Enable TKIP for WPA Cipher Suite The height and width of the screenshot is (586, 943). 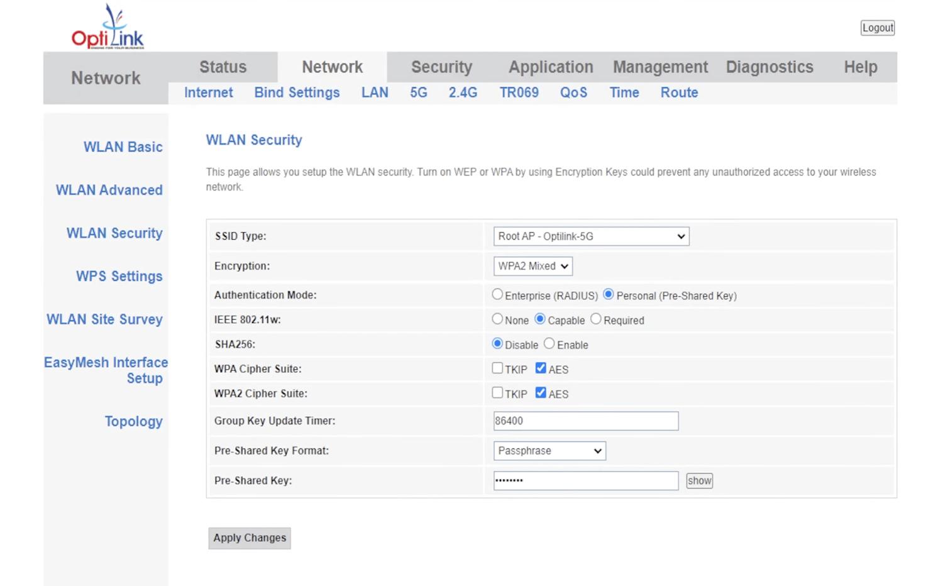[x=497, y=368]
